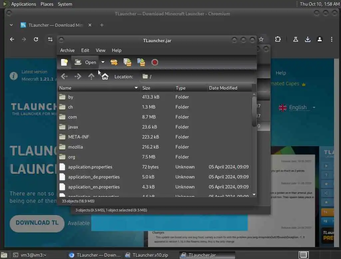This screenshot has width=341, height=259.
Task: Create a new archive with the toolbar icon
Action: pyautogui.click(x=64, y=62)
